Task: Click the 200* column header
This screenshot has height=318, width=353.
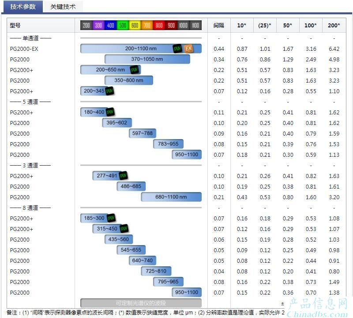Action: coord(334,25)
